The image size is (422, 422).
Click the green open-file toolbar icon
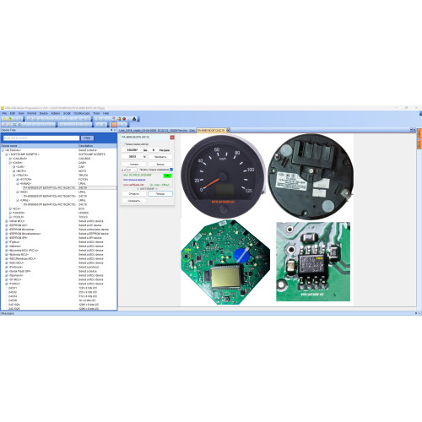9,119
